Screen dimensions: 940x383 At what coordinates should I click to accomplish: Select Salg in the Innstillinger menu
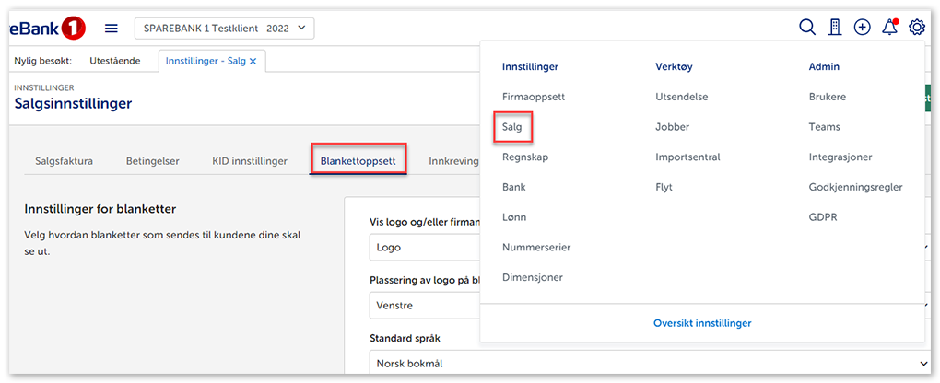[512, 127]
